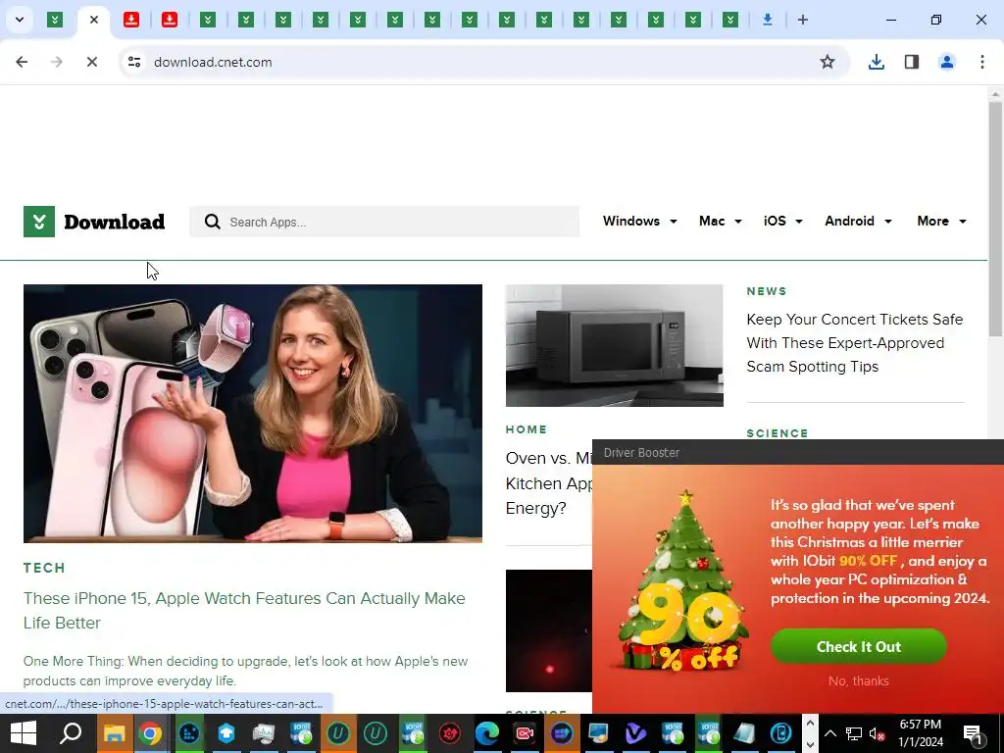Launch Microsoft Edge from taskbar
1004x753 pixels.
[x=486, y=733]
